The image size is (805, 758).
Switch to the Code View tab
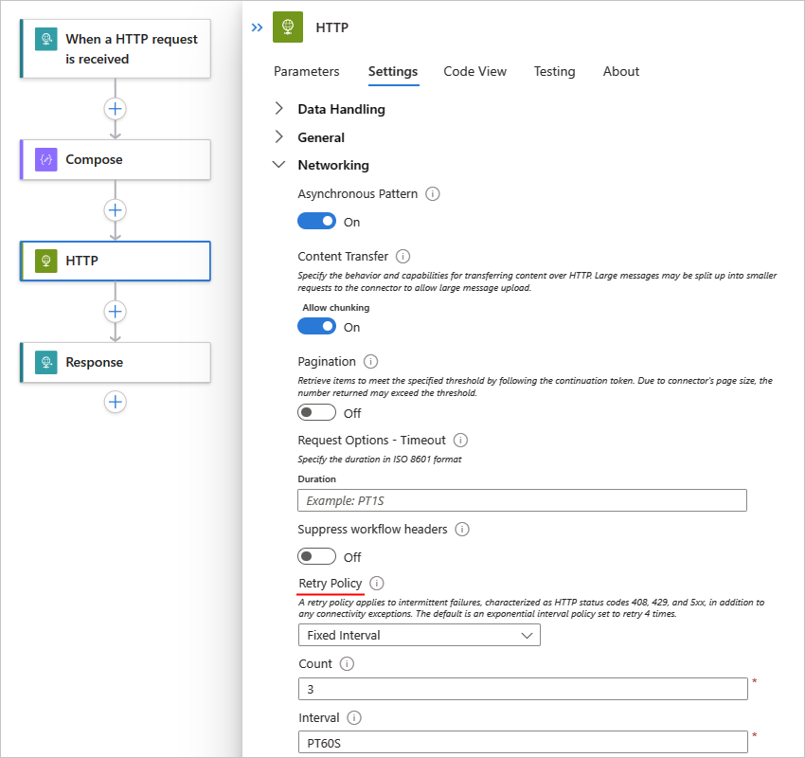(474, 71)
